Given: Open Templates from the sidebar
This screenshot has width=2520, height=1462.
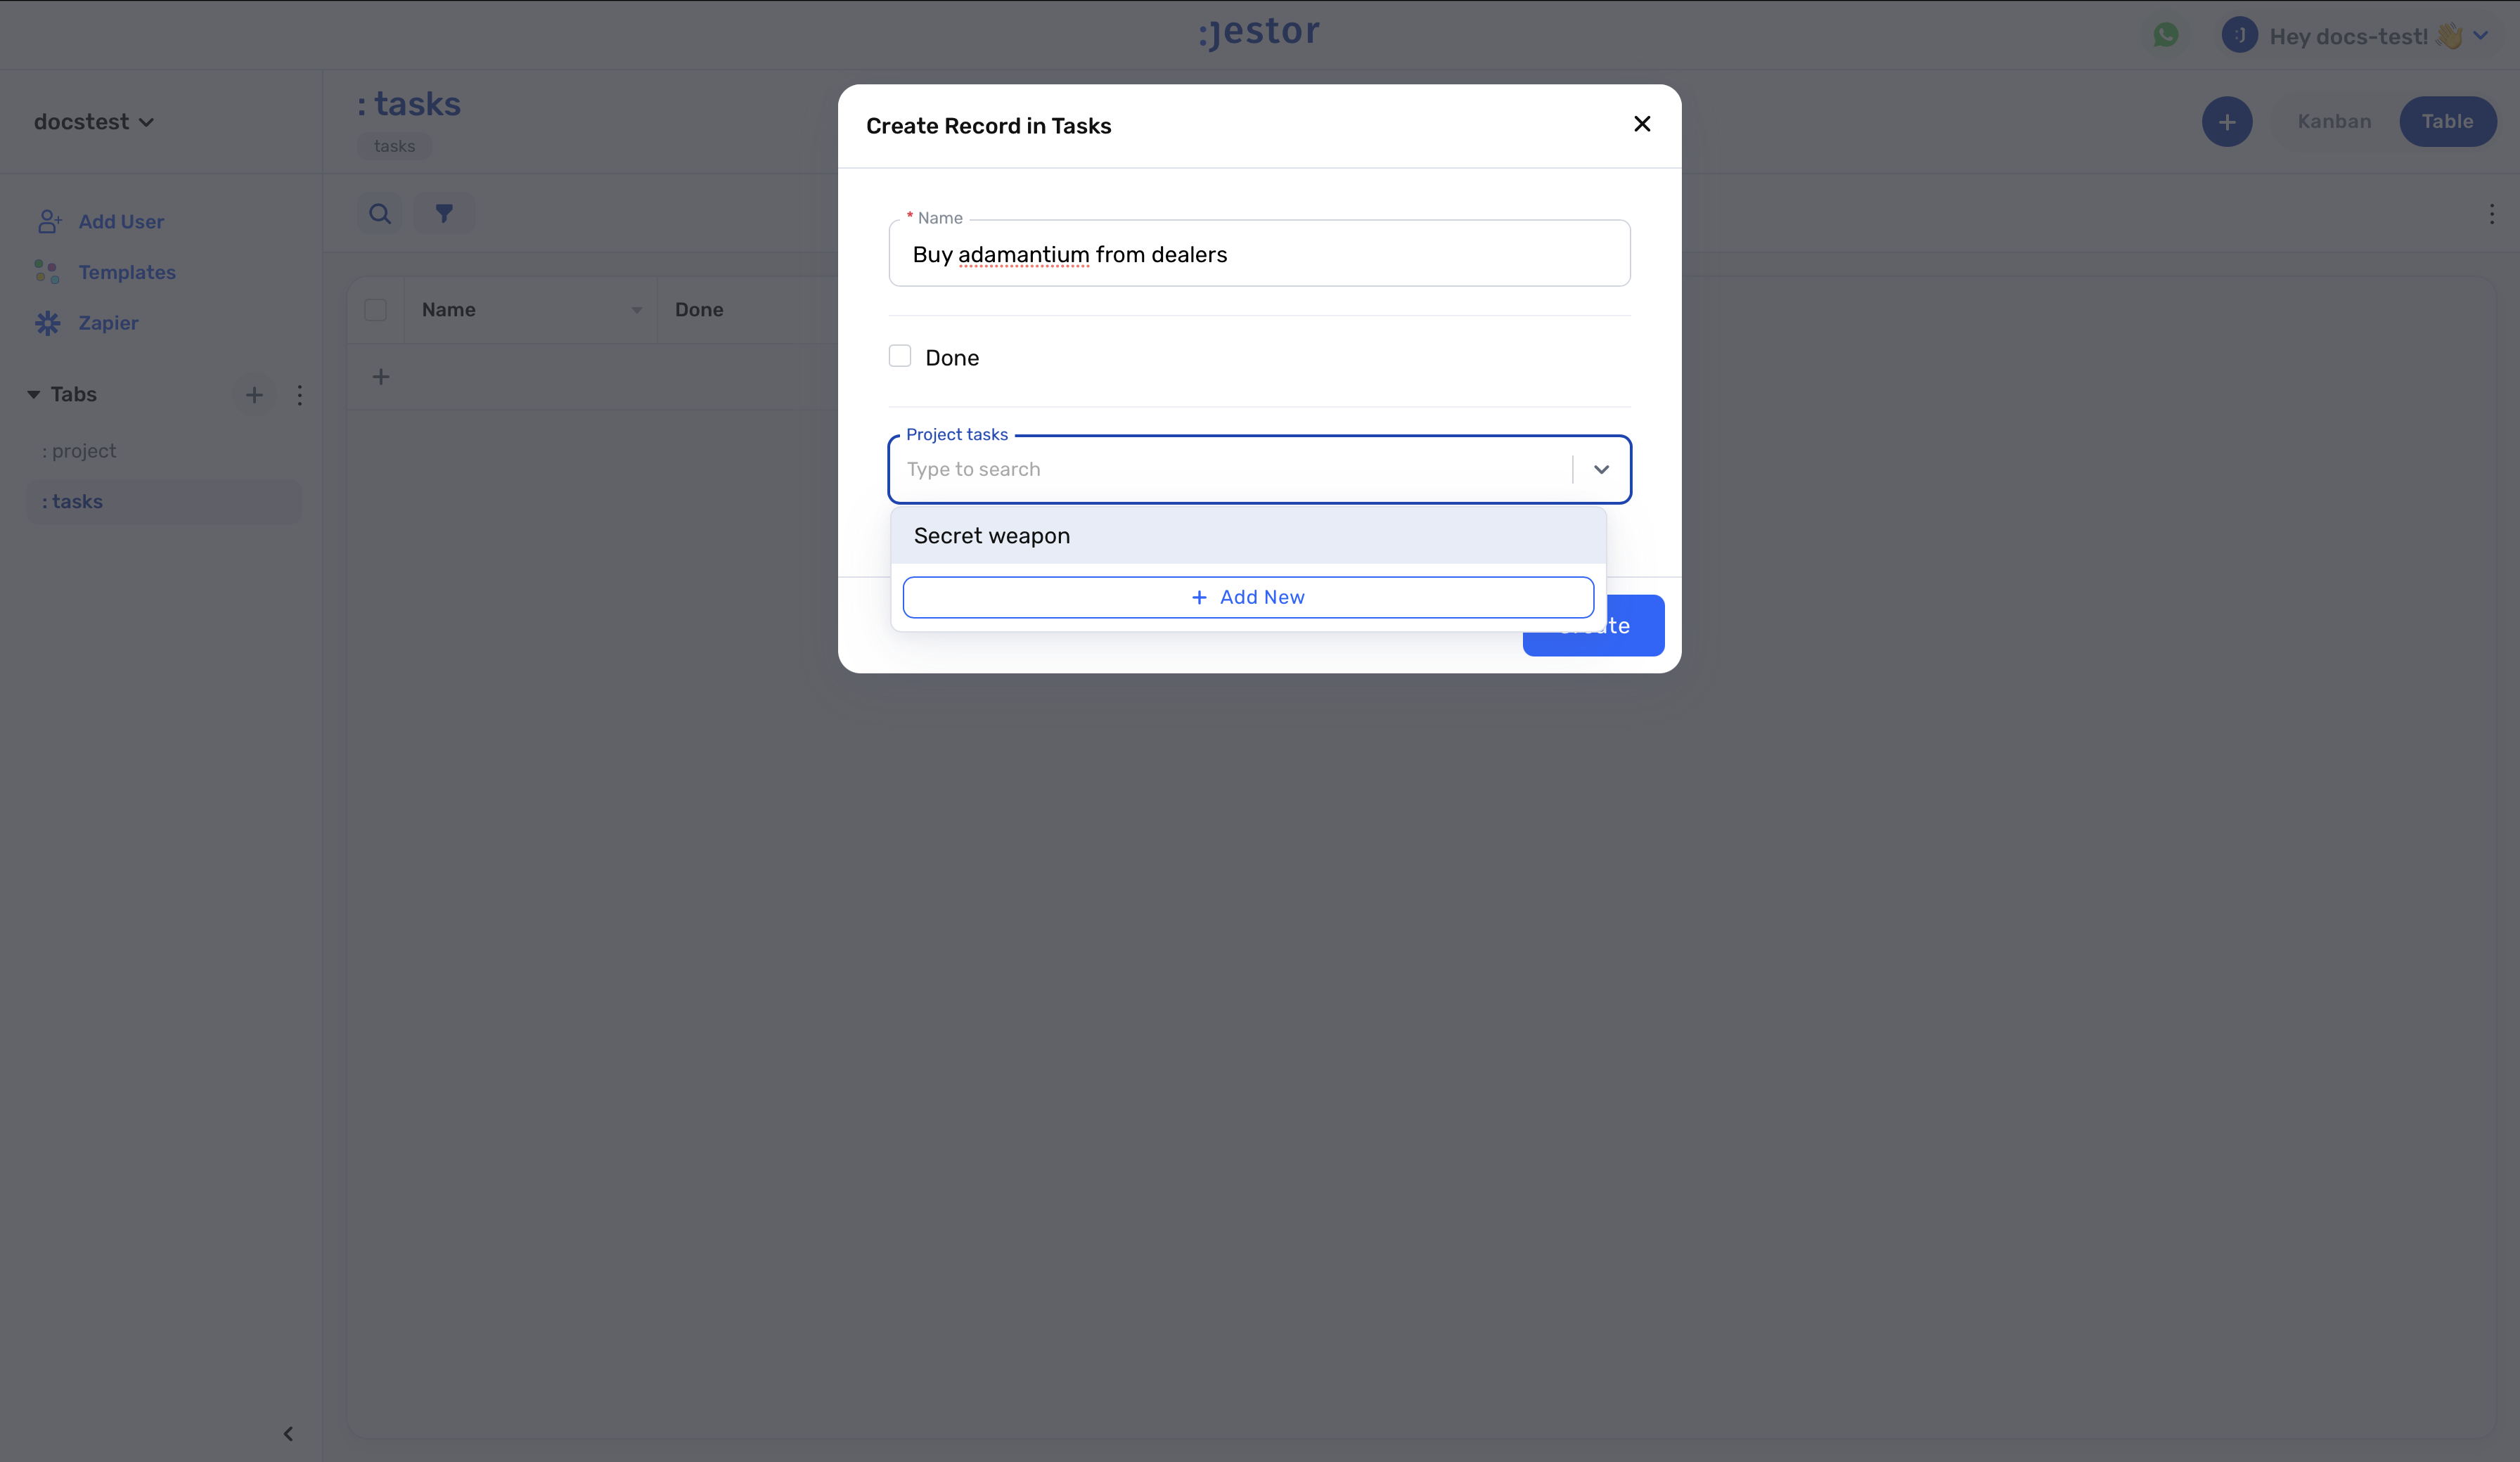Looking at the screenshot, I should 127,272.
